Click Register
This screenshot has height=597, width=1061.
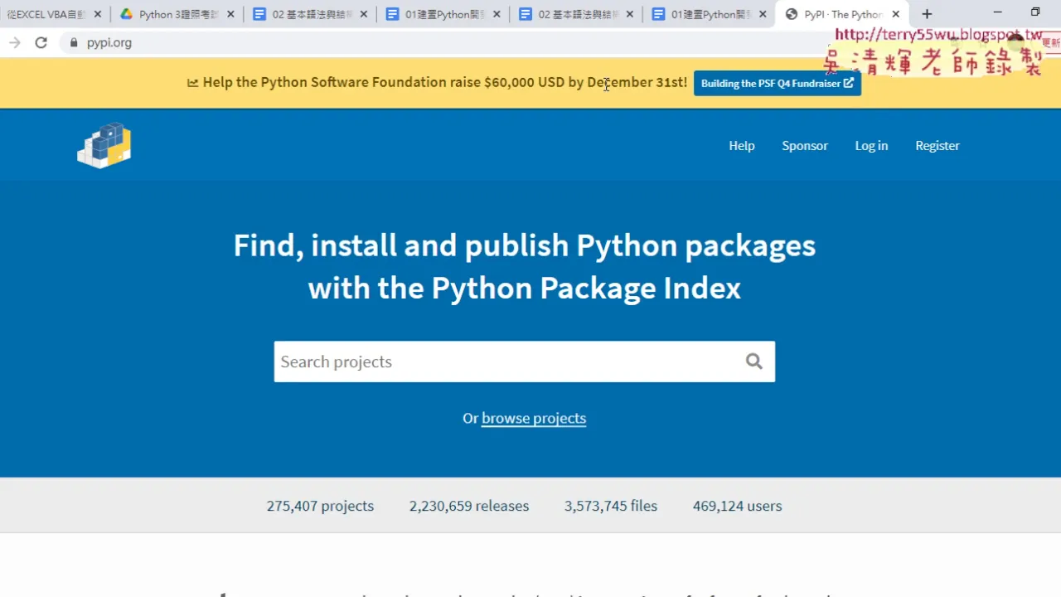[x=937, y=146]
